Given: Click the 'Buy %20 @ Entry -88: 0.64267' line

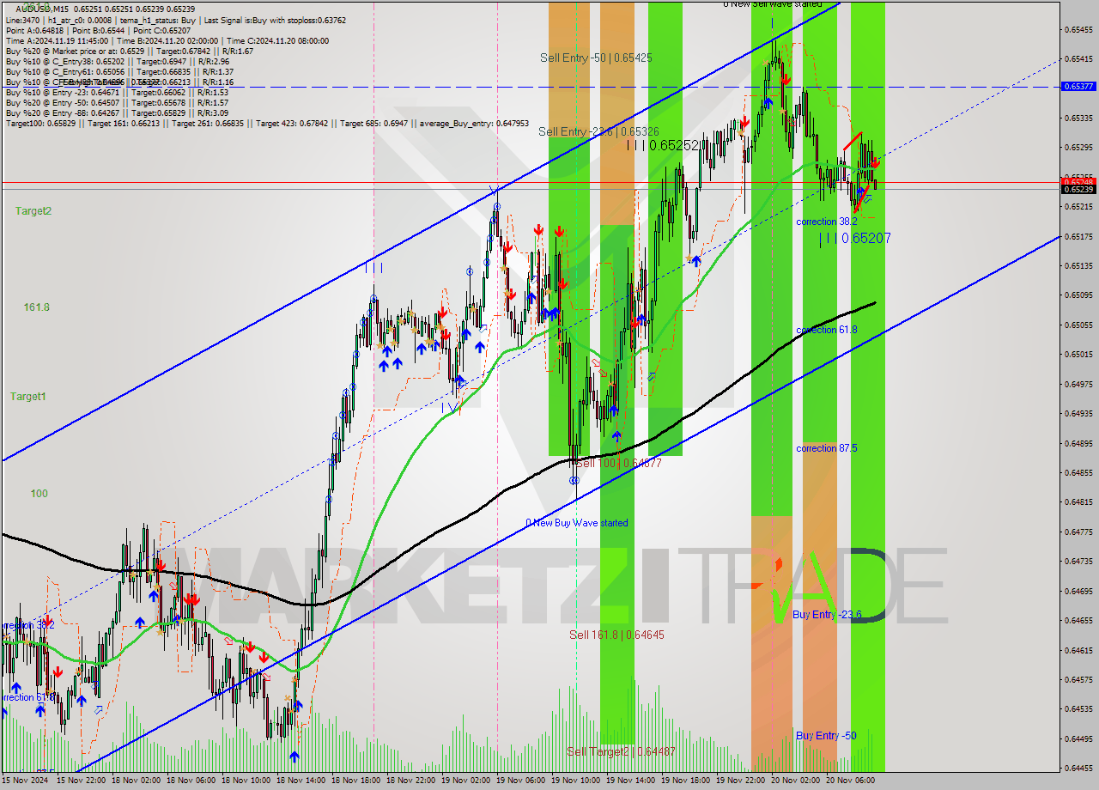Looking at the screenshot, I should 117,112.
